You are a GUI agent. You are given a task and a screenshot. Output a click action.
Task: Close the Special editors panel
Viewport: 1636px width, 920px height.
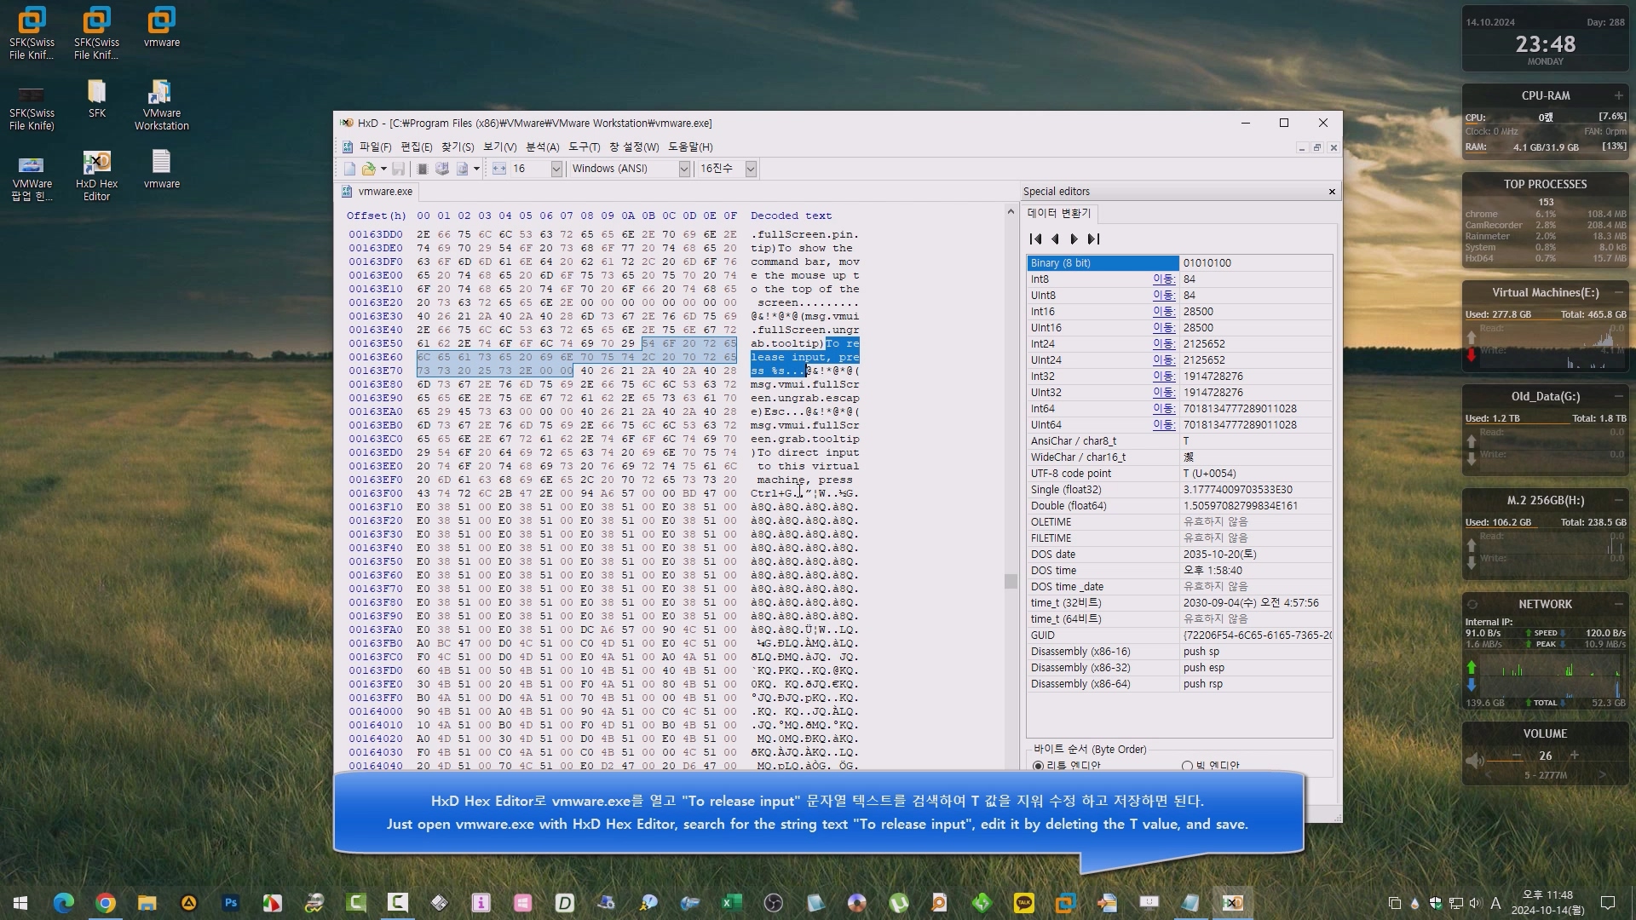coord(1332,192)
